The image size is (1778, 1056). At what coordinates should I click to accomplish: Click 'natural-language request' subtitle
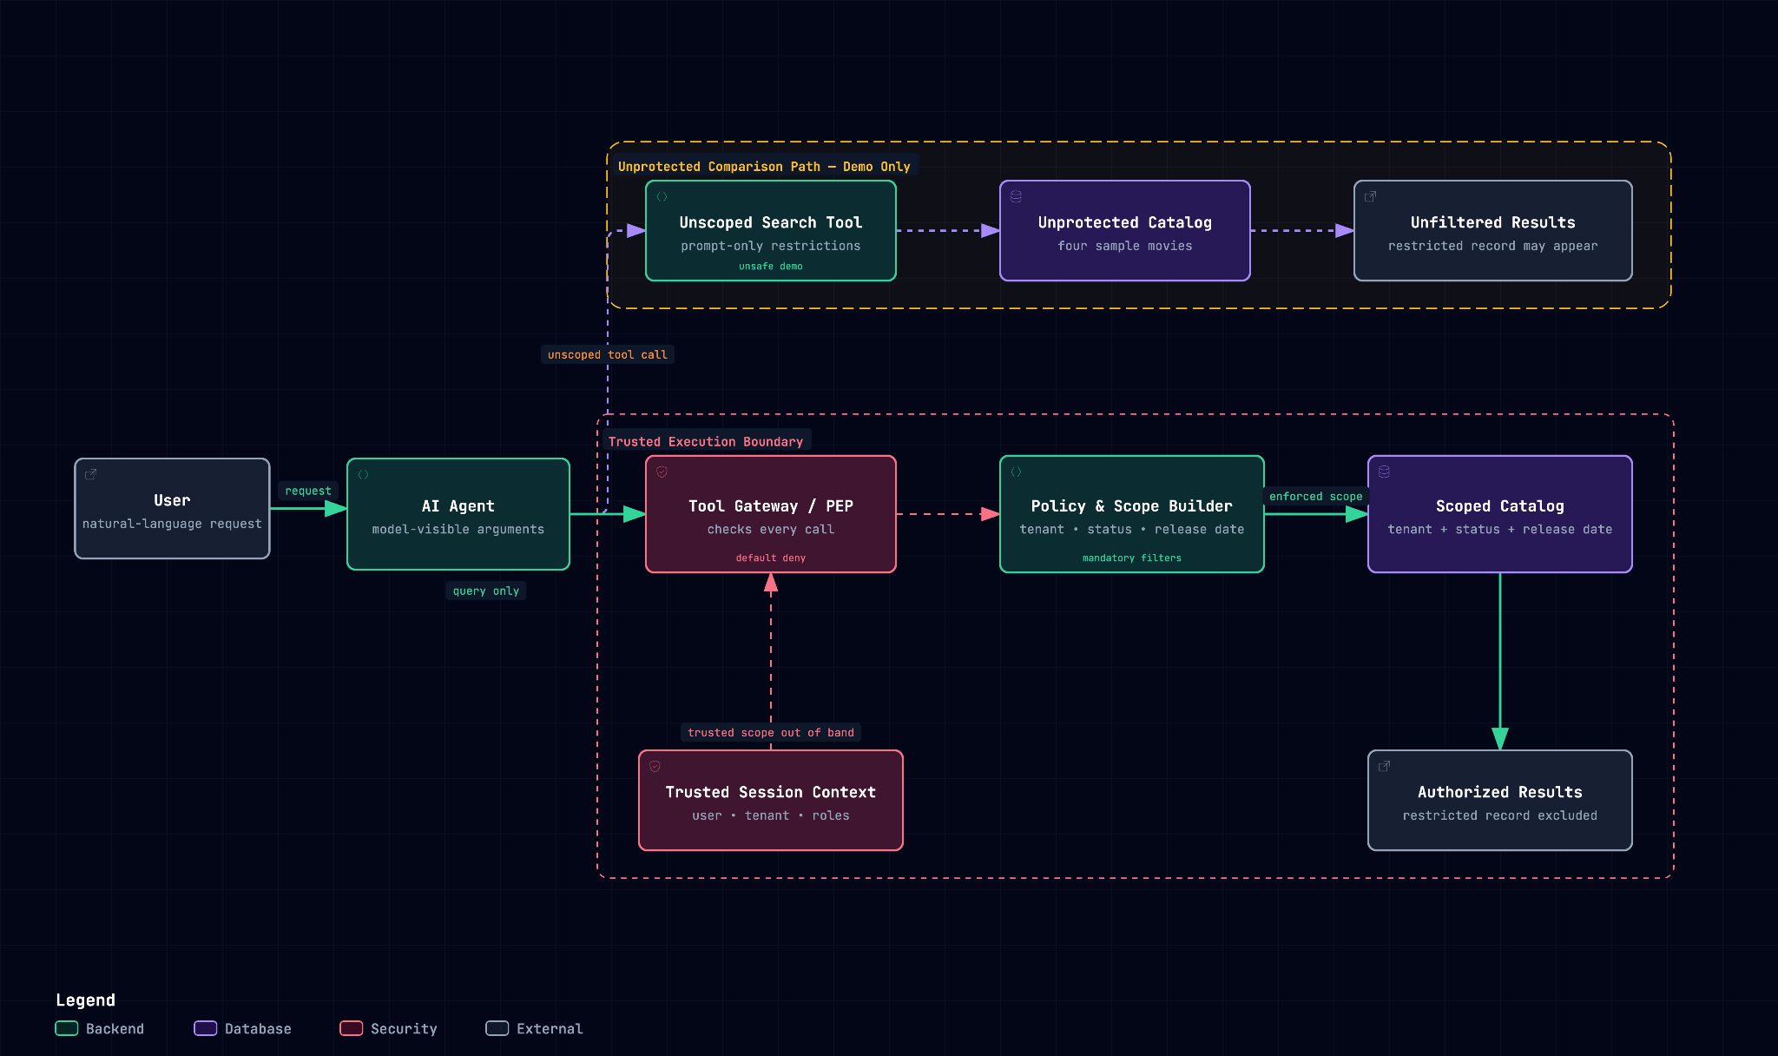point(172,524)
